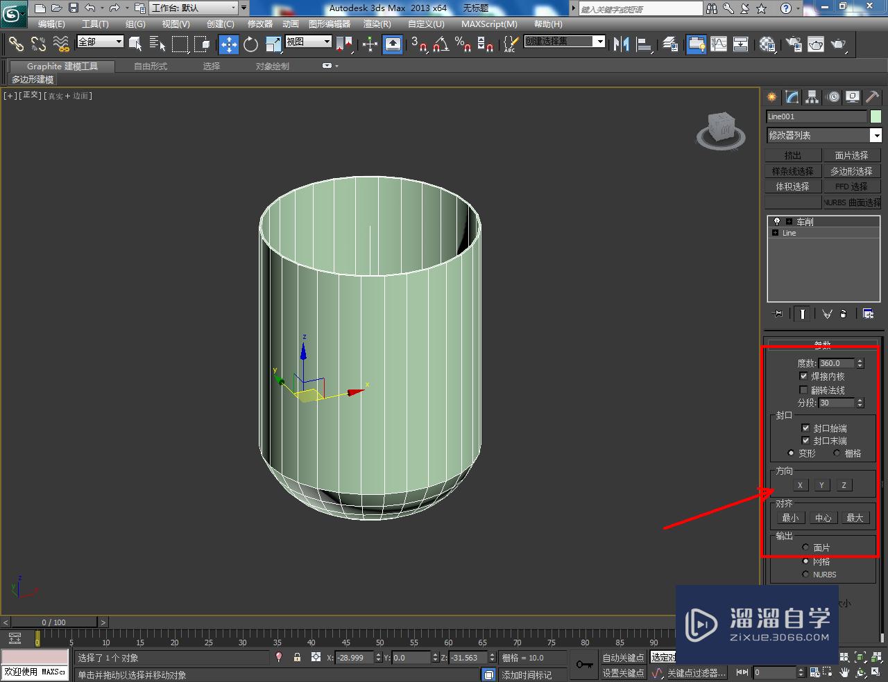The image size is (888, 682).
Task: Open 修改器列表 dropdown
Action: (x=823, y=135)
